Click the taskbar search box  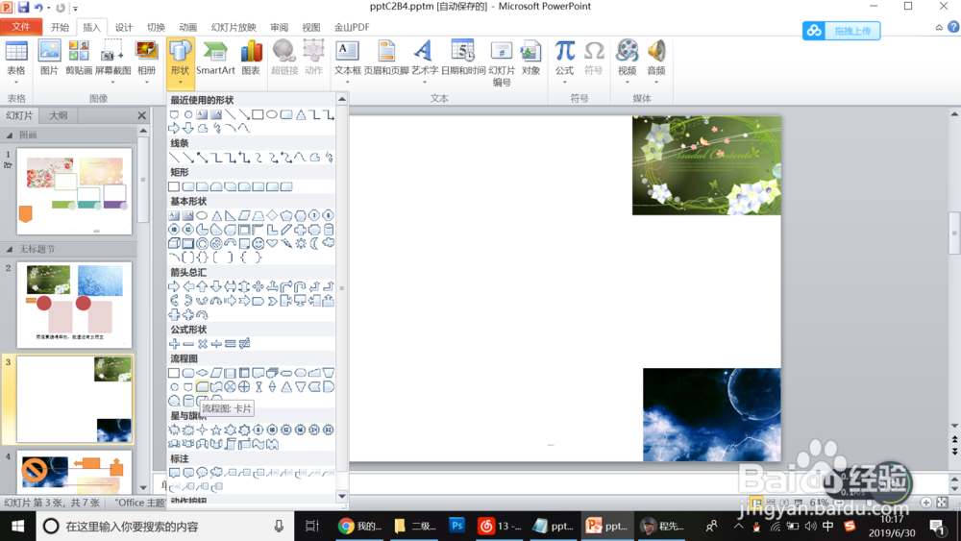point(165,527)
